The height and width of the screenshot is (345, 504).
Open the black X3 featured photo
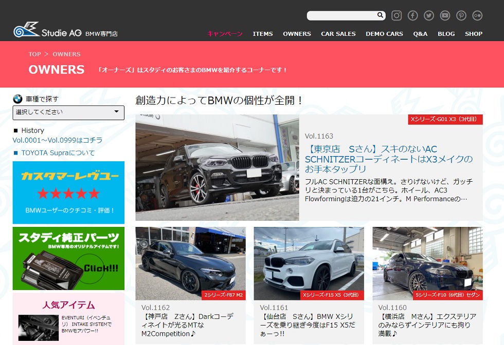point(217,167)
